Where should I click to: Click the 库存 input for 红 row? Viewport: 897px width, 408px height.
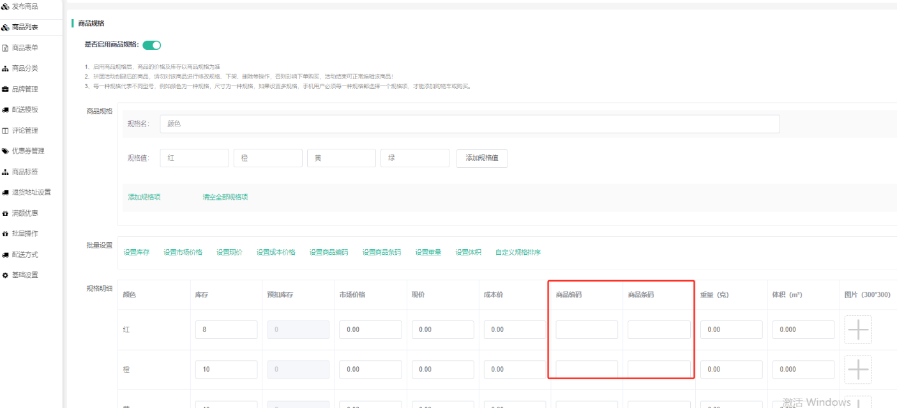226,329
